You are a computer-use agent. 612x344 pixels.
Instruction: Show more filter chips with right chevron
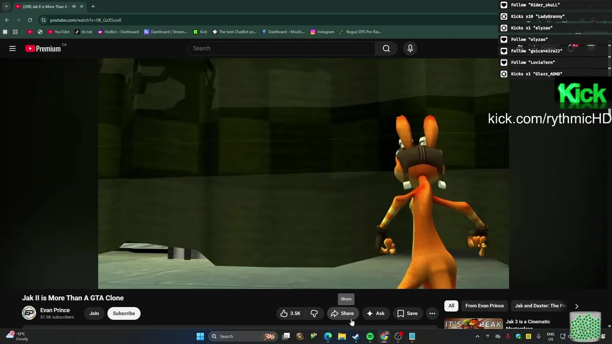click(x=577, y=306)
